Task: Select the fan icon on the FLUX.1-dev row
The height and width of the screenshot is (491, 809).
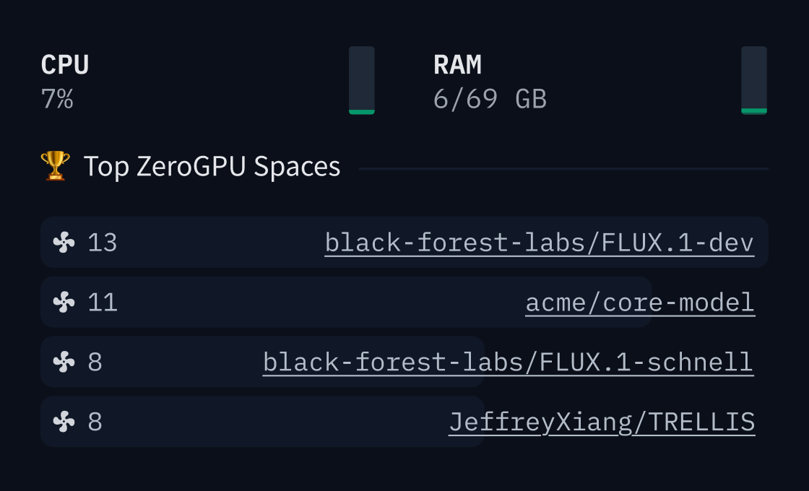Action: (x=64, y=243)
